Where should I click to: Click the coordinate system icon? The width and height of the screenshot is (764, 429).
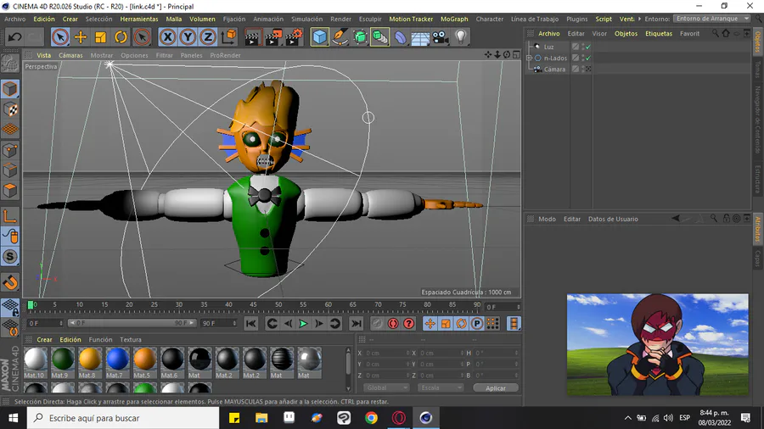pos(228,37)
